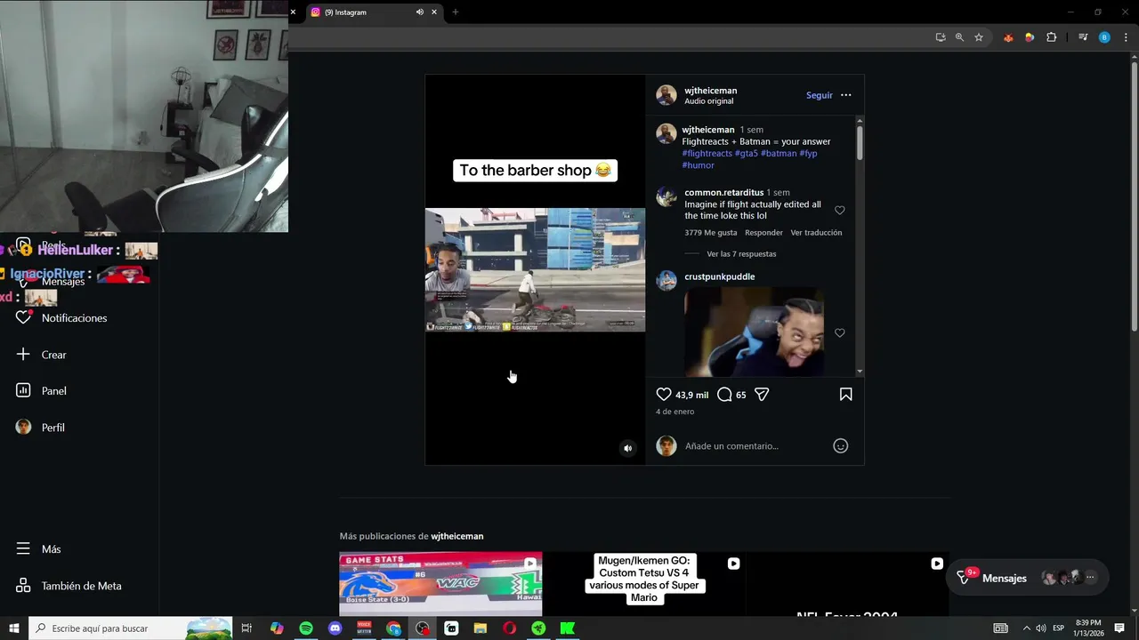Focus the Añade un comentario field
This screenshot has width=1139, height=640.
755,446
